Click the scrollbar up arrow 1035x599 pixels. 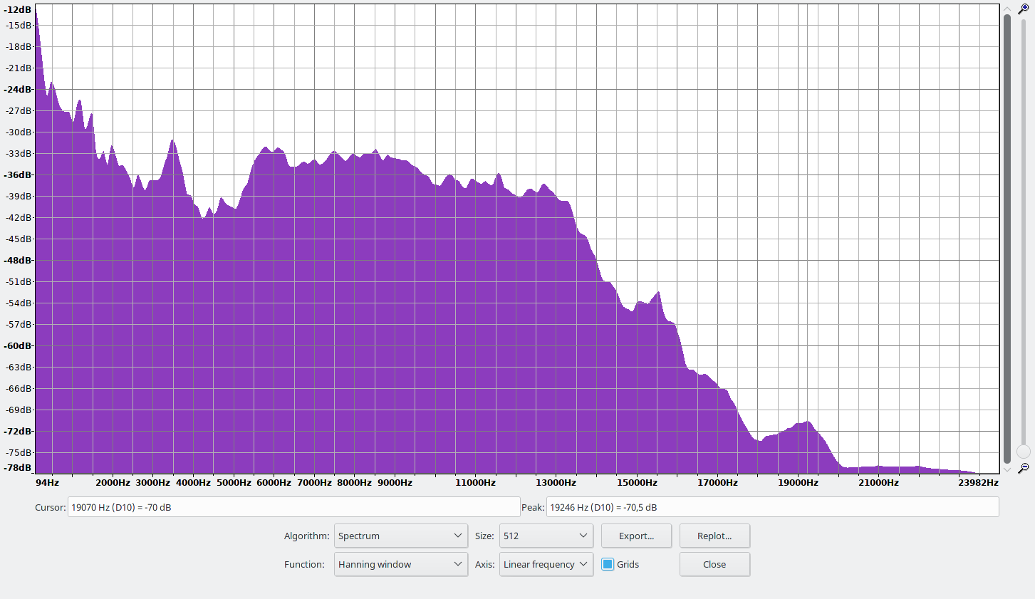[1007, 9]
